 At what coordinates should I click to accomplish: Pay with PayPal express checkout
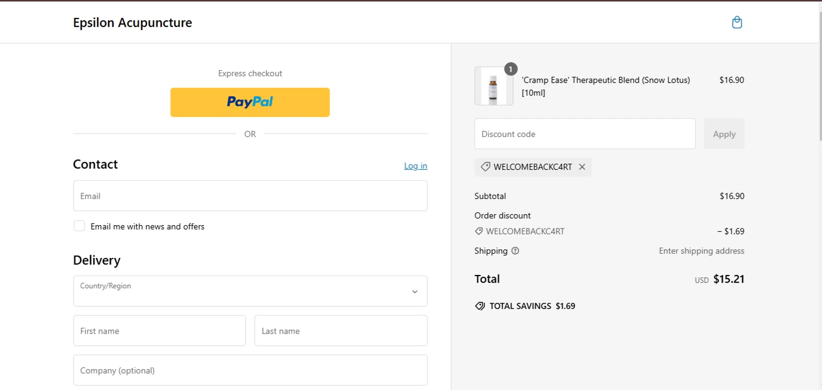point(250,102)
